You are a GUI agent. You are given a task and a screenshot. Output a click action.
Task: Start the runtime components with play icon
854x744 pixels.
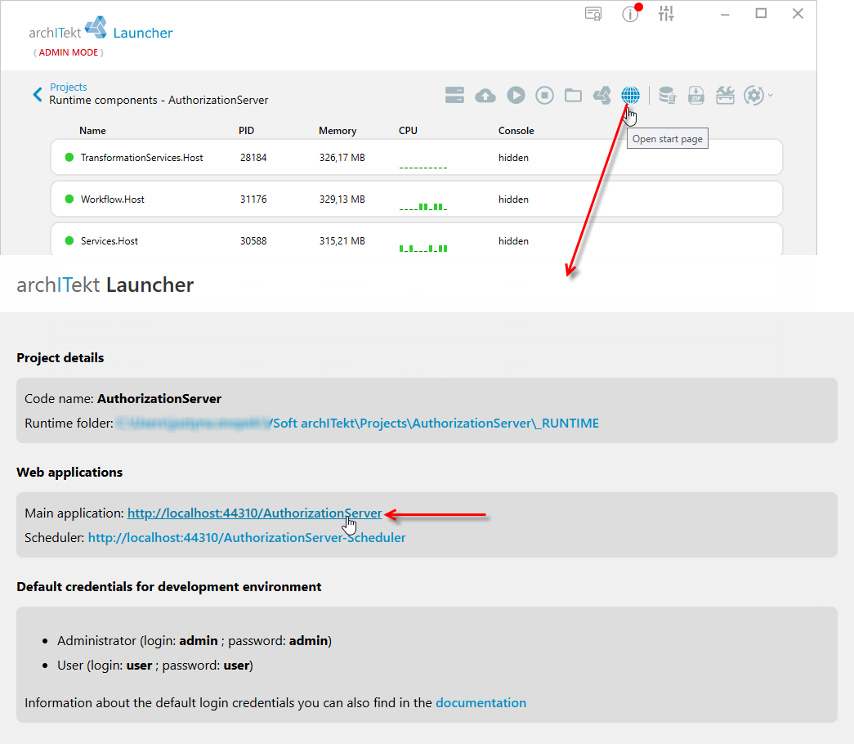[x=516, y=96]
